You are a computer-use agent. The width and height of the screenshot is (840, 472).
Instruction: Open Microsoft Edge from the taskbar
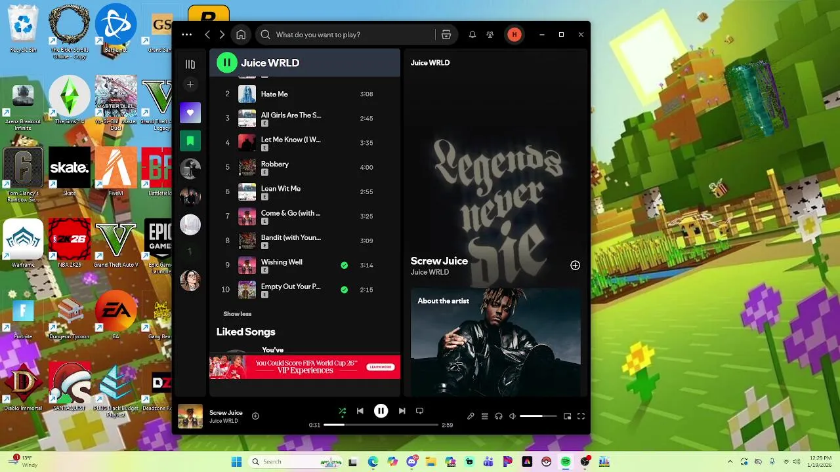[373, 462]
